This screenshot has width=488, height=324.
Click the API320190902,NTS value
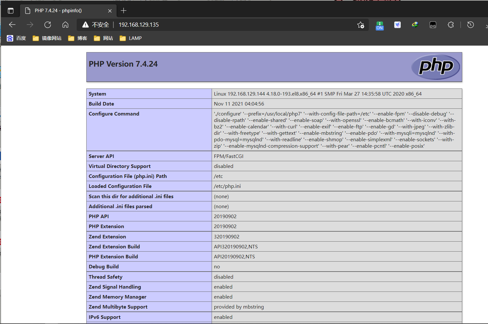click(236, 247)
